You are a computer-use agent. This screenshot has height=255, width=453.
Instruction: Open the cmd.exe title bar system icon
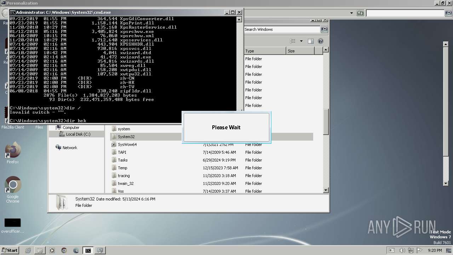point(12,12)
